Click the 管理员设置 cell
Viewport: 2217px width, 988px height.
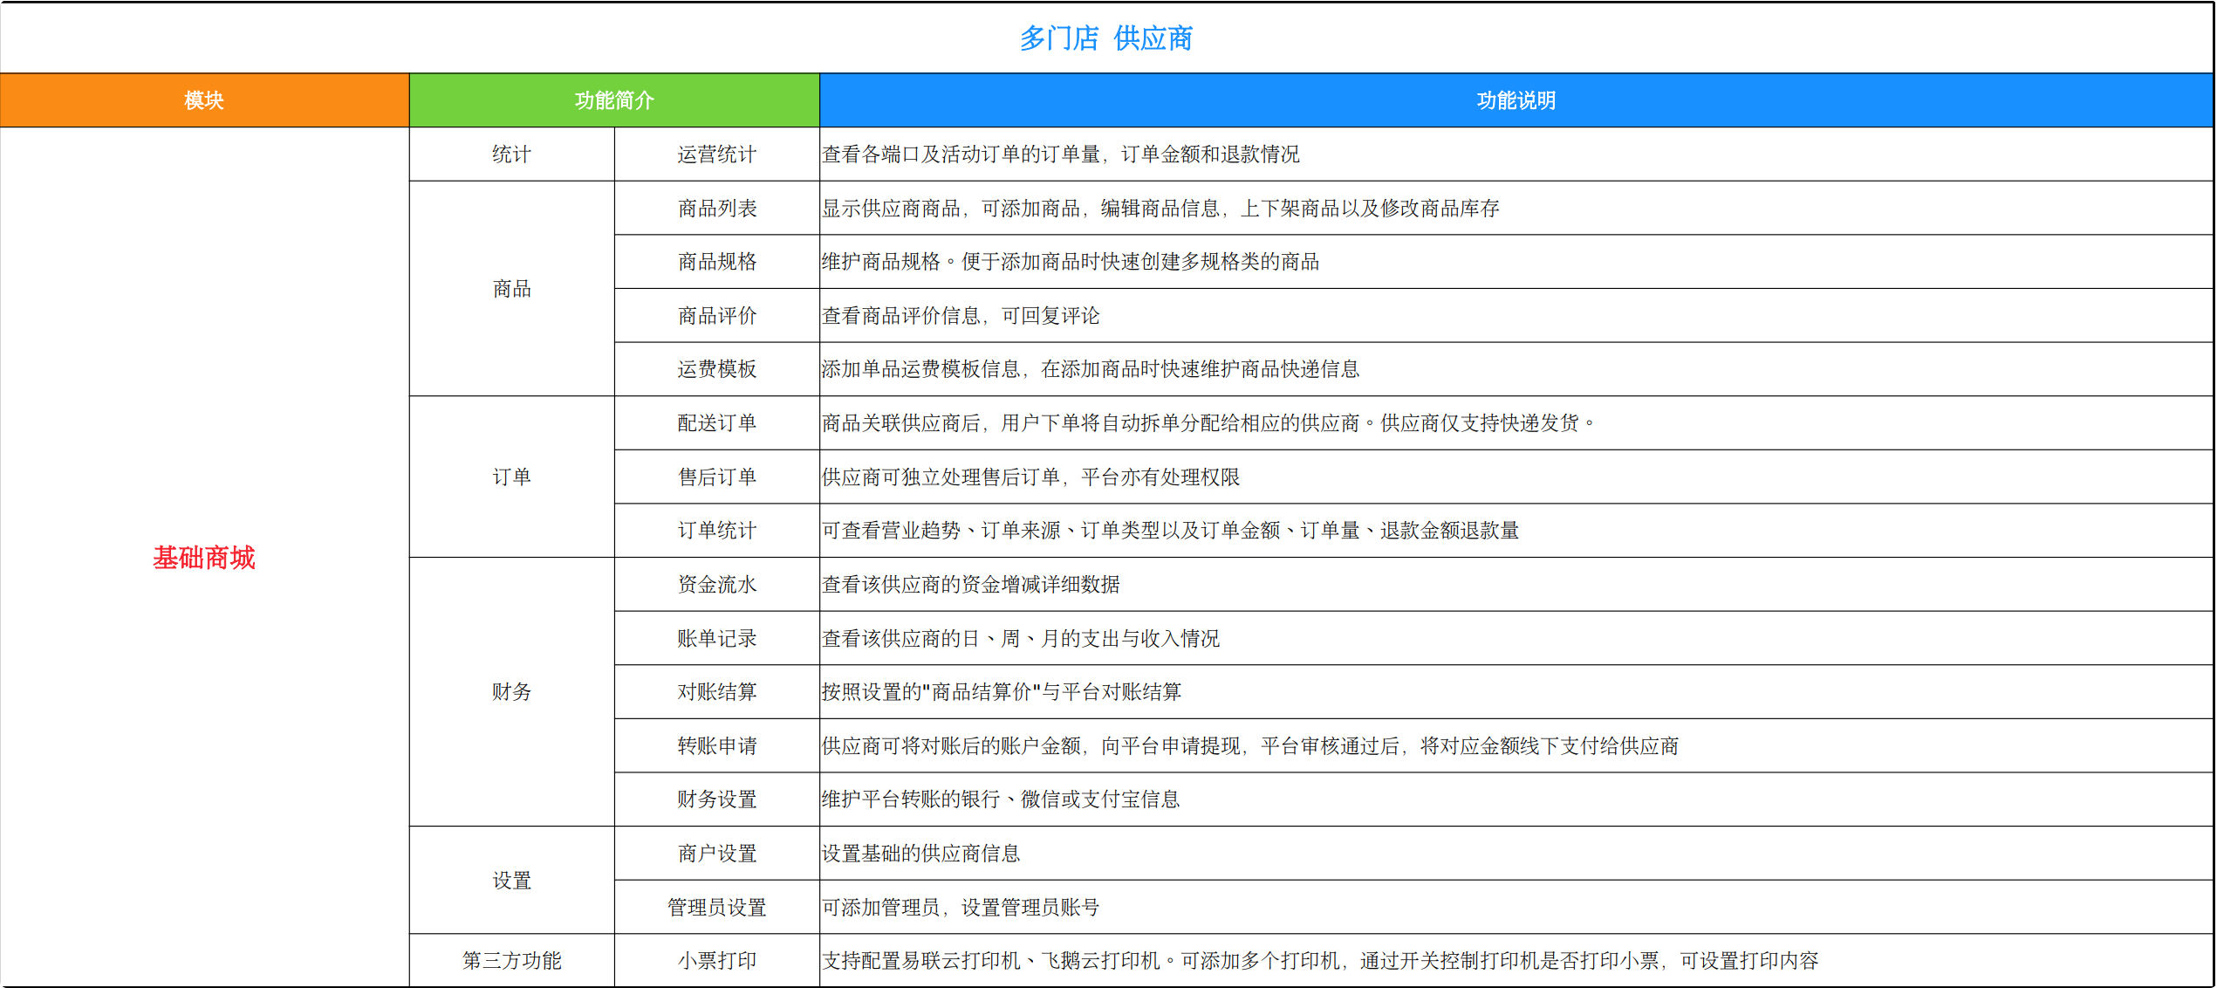coord(716,907)
